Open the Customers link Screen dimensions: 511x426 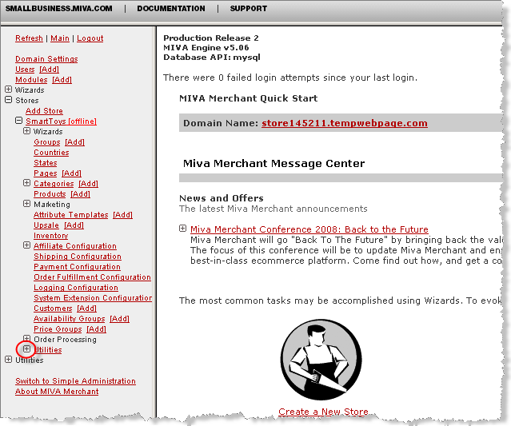click(x=53, y=309)
